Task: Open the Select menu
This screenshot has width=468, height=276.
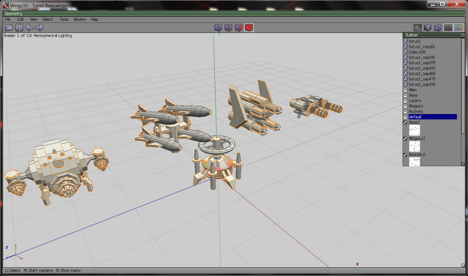Action: pyautogui.click(x=48, y=19)
